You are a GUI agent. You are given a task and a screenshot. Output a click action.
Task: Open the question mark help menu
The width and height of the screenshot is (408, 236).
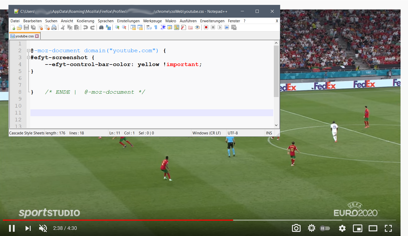tap(244, 21)
